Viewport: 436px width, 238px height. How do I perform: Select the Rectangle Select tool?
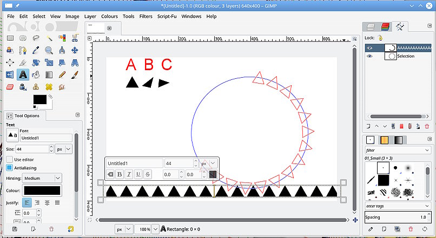[x=10, y=38]
